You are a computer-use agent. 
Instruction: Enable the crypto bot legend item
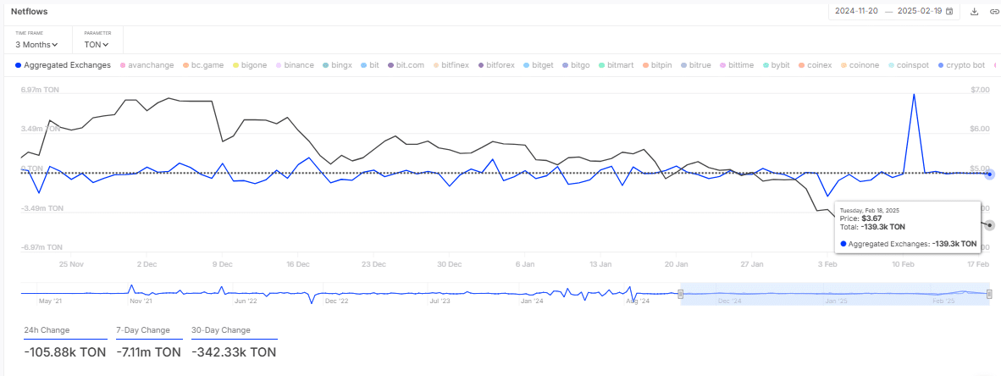[x=965, y=64]
